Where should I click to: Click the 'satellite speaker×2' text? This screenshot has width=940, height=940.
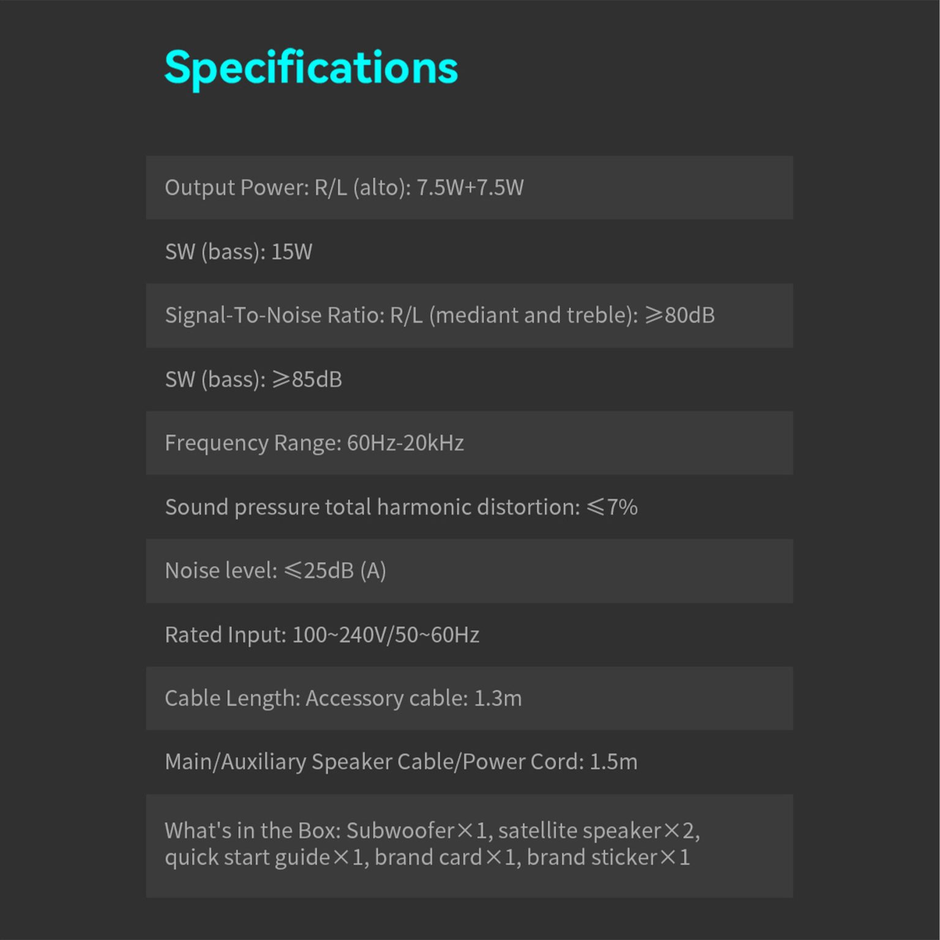coord(597,830)
